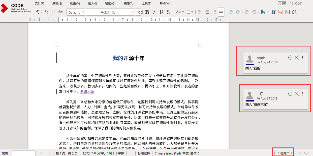The height and width of the screenshot is (156, 313).
Task: Click the Save document icon
Action: pos(37,12)
